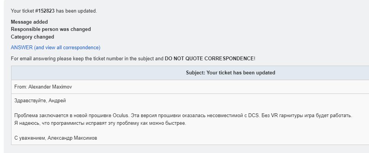The image size is (369, 153).
Task: Click the sentence starting with "Проблема заключается"
Action: (183, 116)
